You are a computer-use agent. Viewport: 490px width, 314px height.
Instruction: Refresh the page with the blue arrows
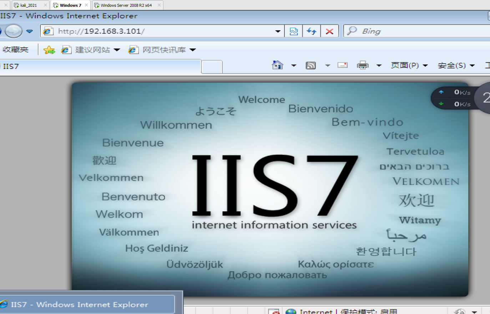point(312,31)
